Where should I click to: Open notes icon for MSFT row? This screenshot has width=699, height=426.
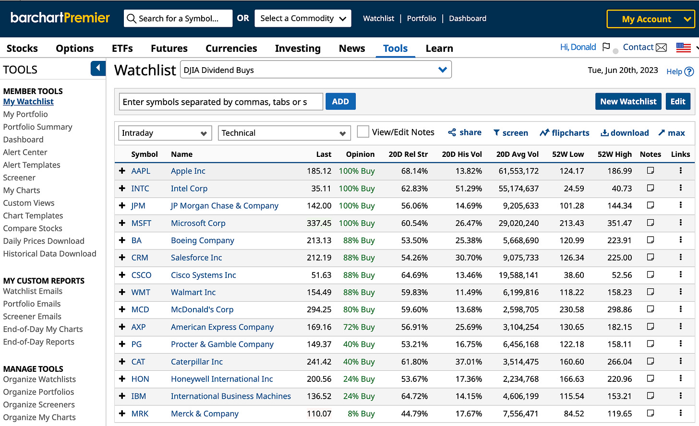[651, 223]
